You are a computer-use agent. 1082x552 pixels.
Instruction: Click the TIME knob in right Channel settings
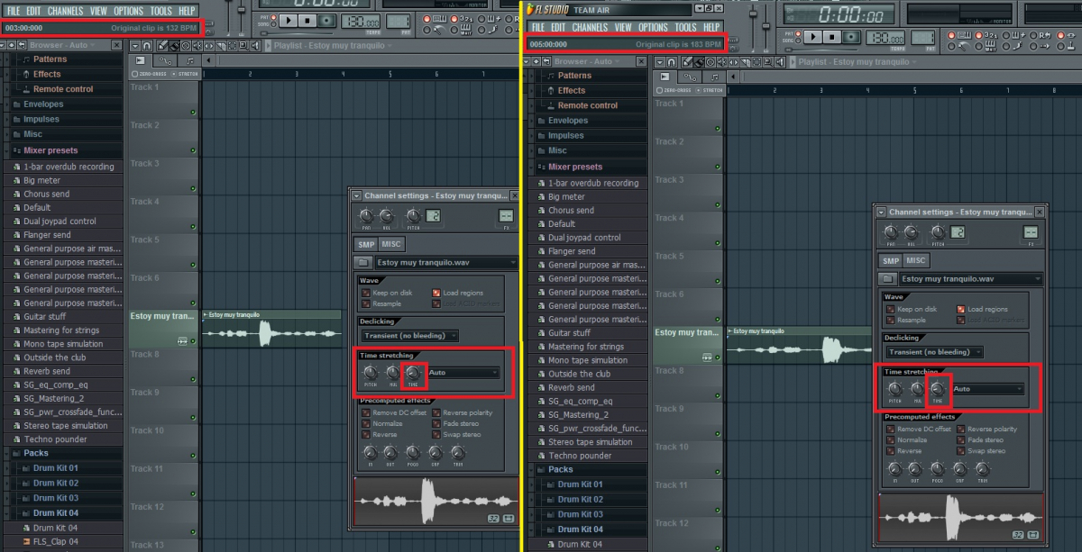click(x=938, y=390)
